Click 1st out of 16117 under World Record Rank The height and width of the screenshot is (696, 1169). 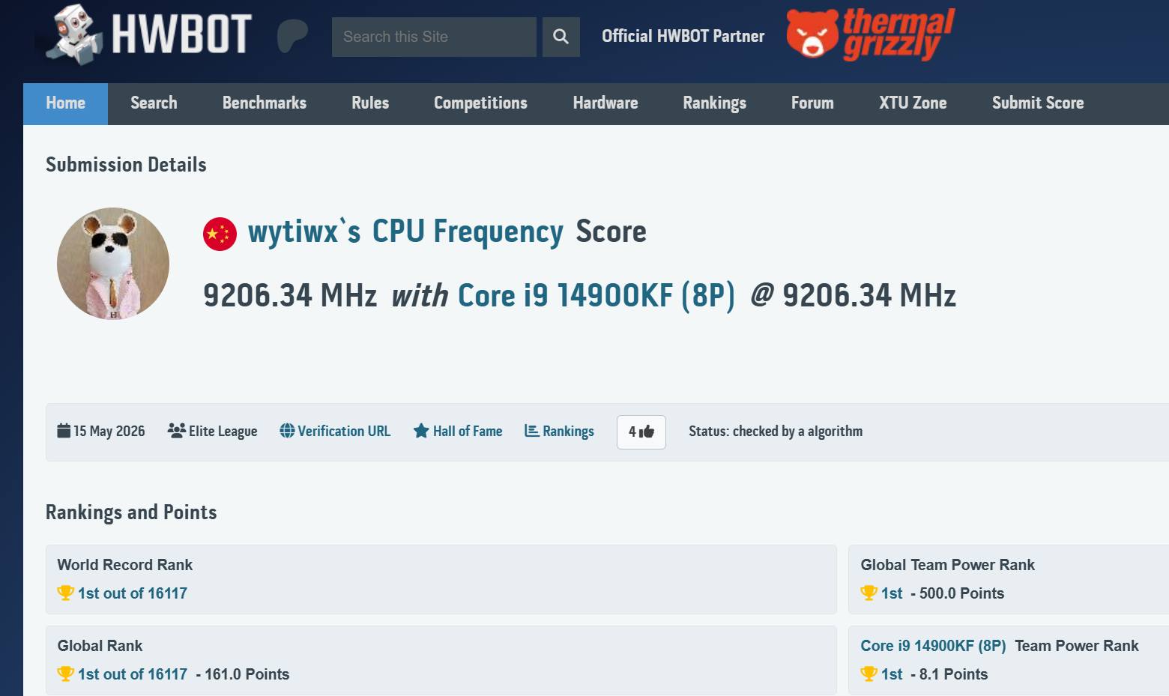pos(133,593)
